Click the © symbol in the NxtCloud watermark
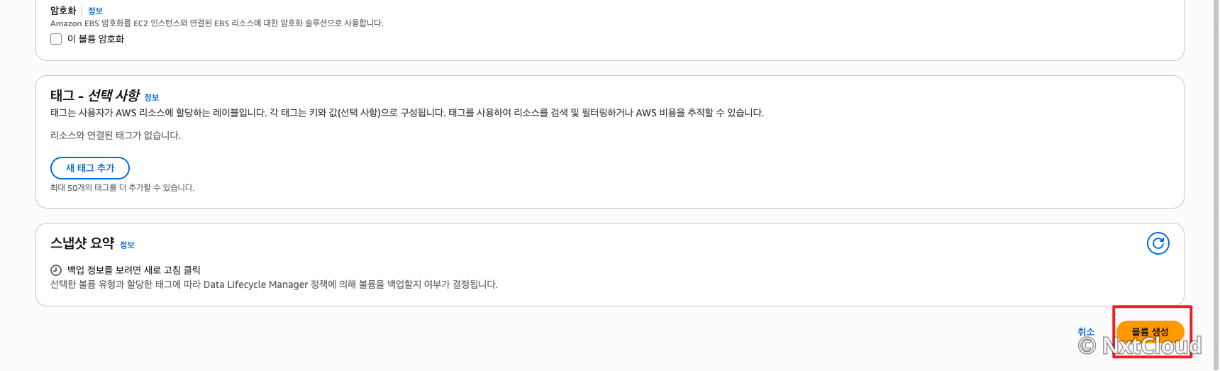The height and width of the screenshot is (371, 1220). click(1087, 345)
